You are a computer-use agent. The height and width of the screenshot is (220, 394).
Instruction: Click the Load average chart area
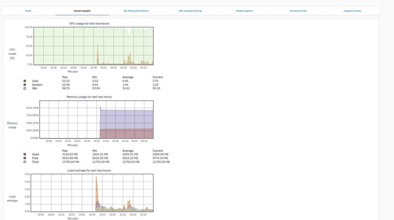[92, 193]
